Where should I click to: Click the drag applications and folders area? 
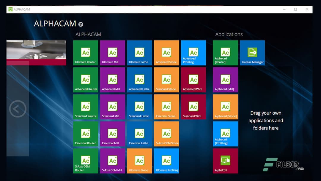click(266, 120)
